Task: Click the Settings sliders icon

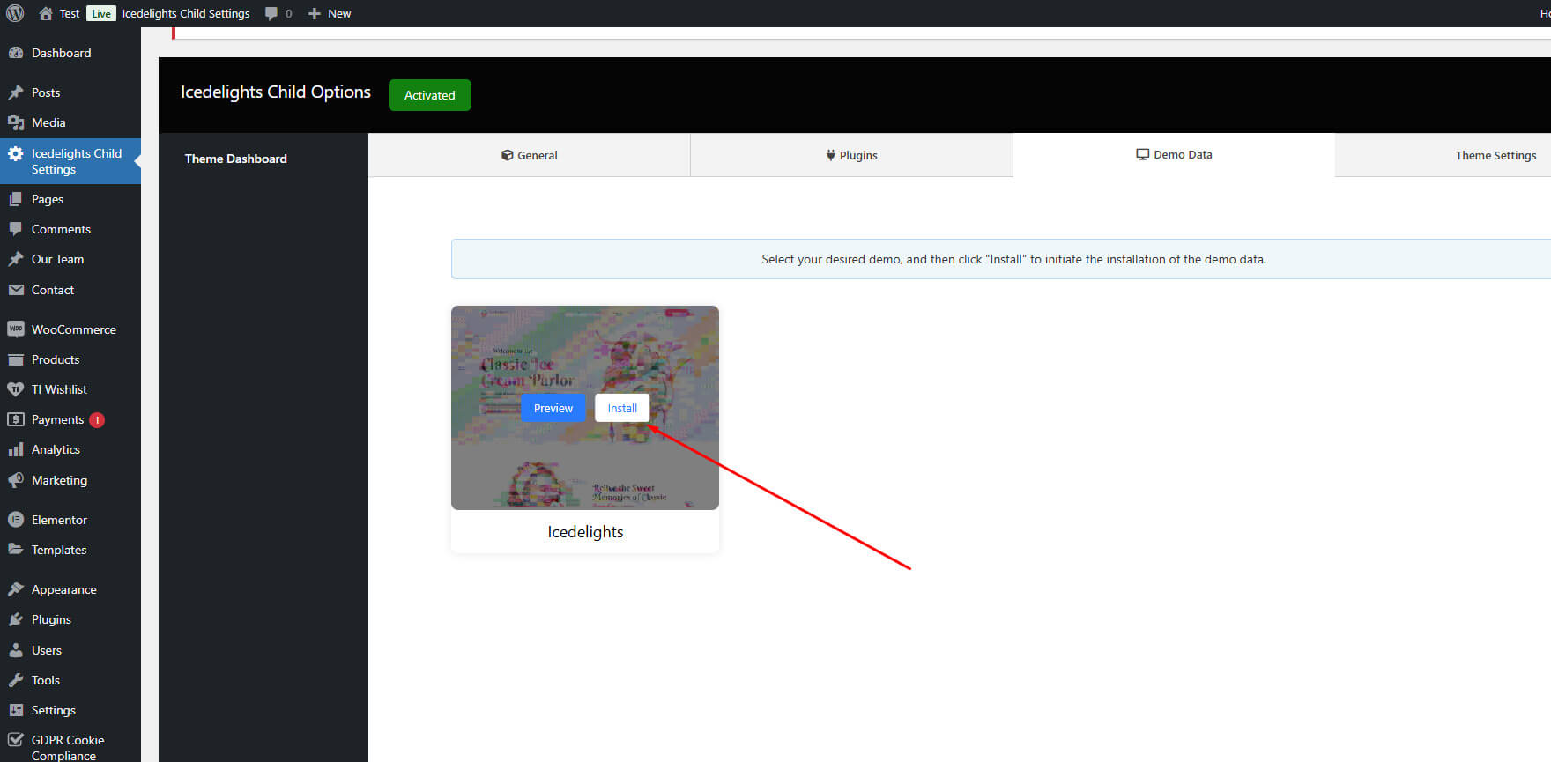Action: coord(16,710)
